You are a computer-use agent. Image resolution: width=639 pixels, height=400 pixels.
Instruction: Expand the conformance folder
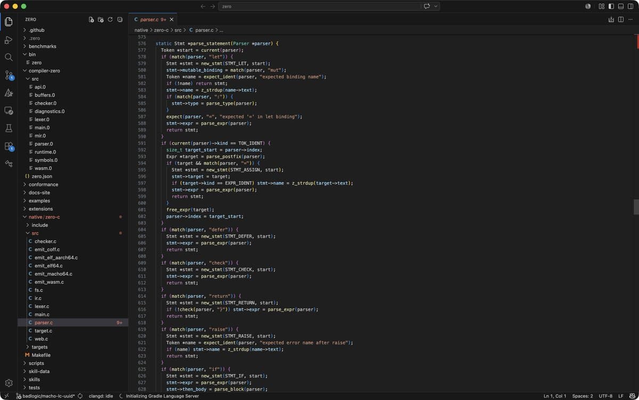[x=73, y=185]
